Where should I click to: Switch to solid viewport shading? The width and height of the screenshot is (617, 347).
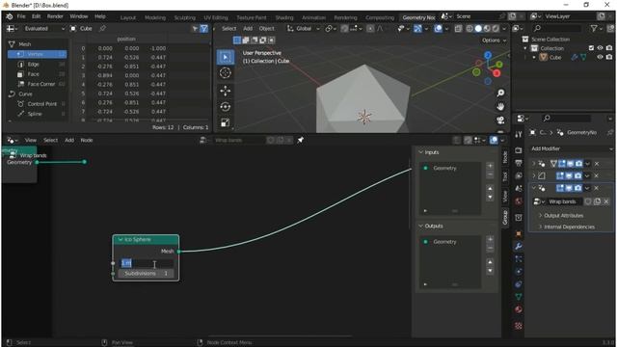coord(478,28)
